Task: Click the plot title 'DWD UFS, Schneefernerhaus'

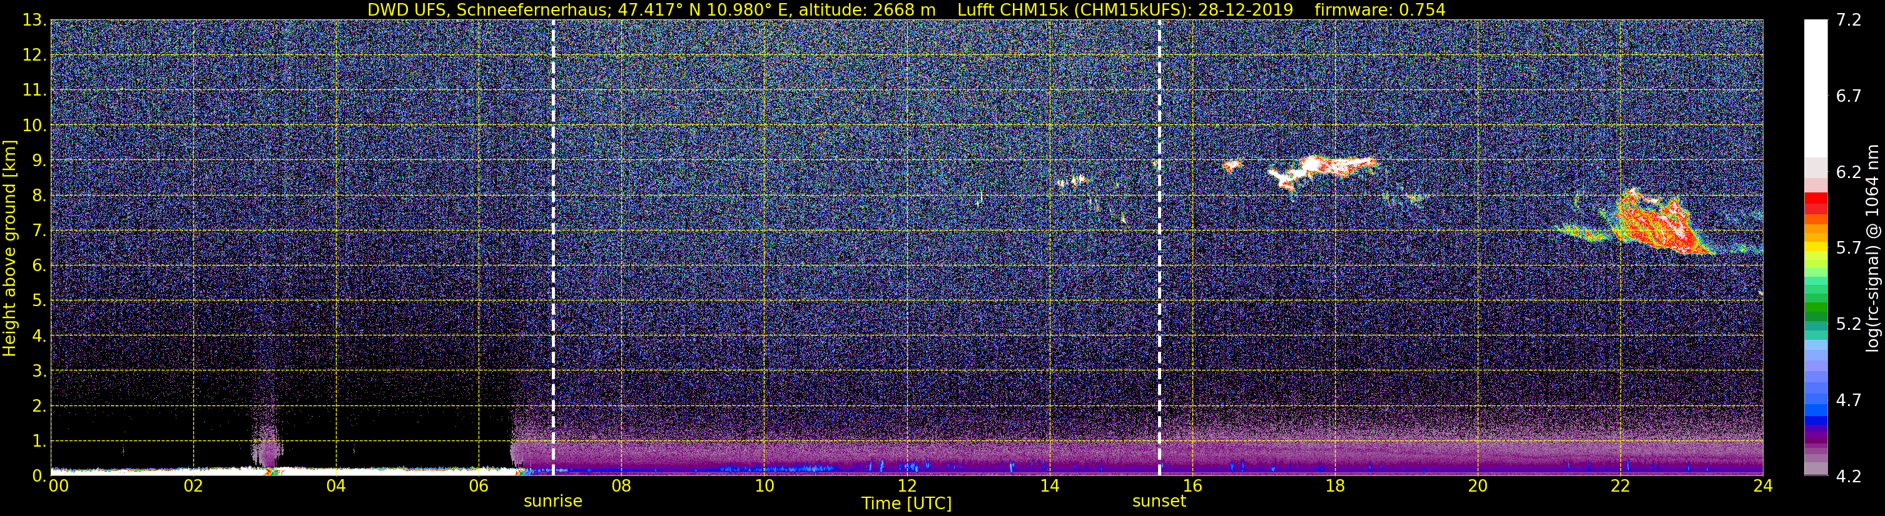Action: click(488, 9)
